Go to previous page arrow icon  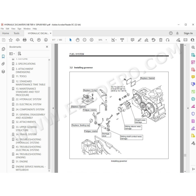(x=39, y=40)
